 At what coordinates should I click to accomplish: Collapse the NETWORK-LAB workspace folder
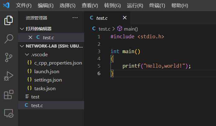click(x=22, y=46)
